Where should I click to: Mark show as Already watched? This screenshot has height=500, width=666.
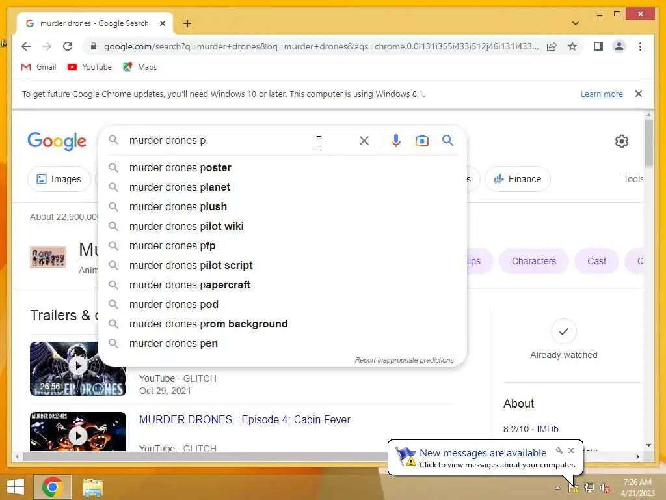(564, 339)
